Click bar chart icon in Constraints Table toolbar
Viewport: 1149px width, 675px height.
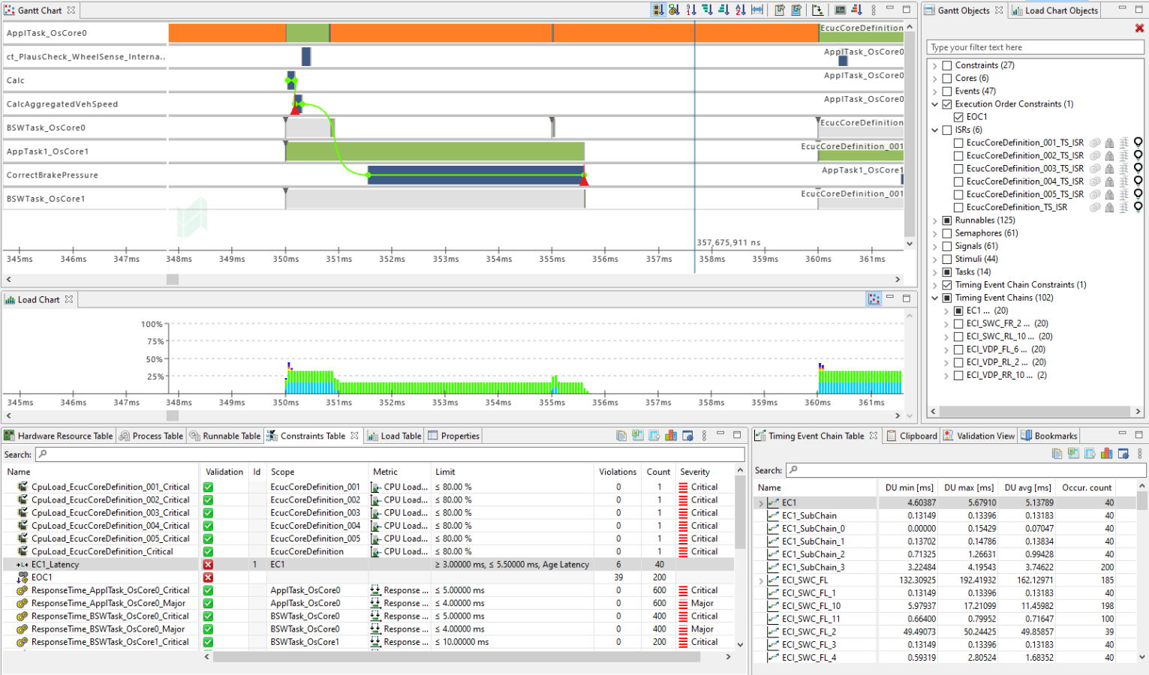(671, 435)
